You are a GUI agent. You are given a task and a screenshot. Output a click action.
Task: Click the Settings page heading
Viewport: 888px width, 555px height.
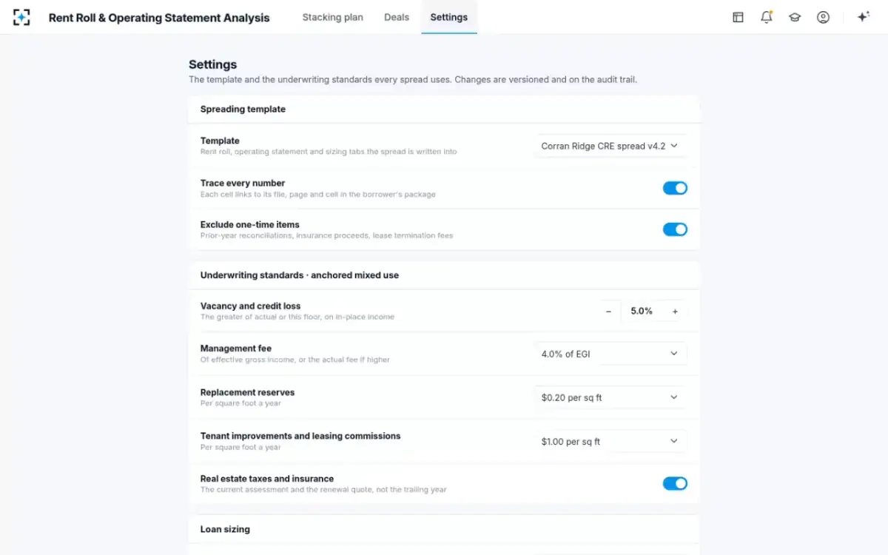pos(212,64)
